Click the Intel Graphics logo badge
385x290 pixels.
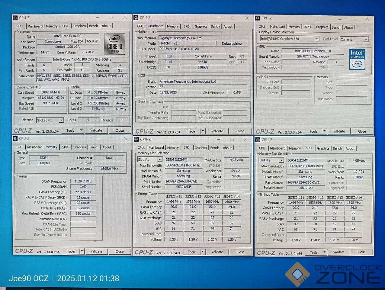[357, 60]
